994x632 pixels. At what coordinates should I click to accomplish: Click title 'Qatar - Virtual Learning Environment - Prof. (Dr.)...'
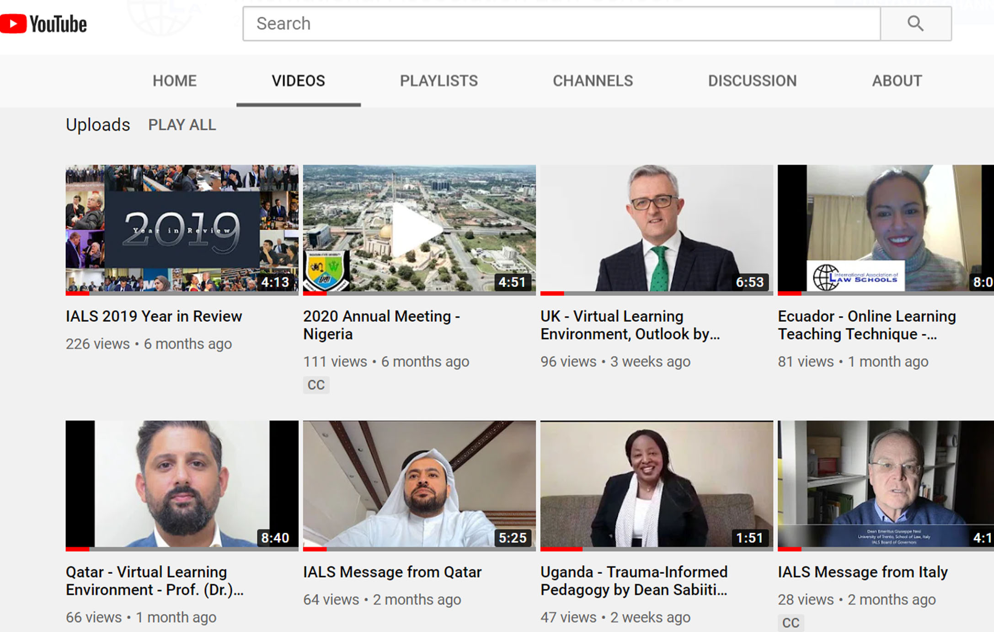click(155, 581)
